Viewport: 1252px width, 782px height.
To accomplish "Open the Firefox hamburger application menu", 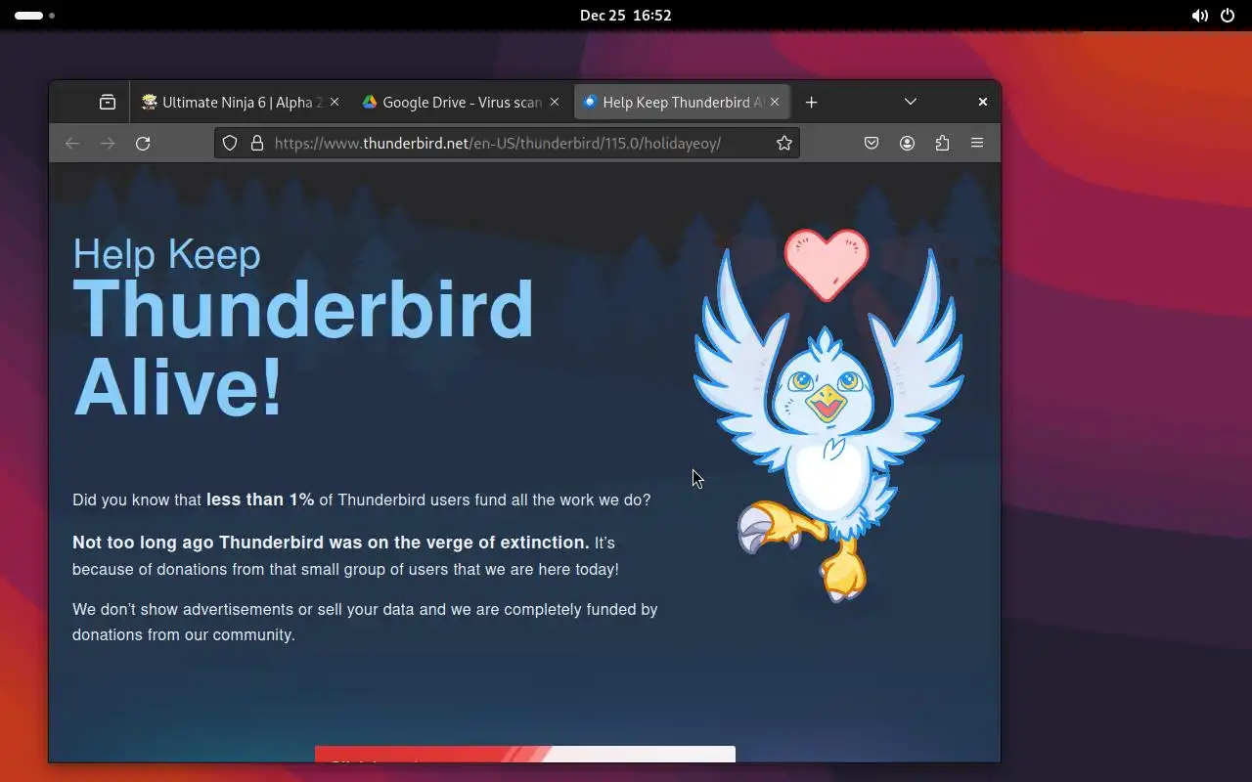I will [977, 144].
